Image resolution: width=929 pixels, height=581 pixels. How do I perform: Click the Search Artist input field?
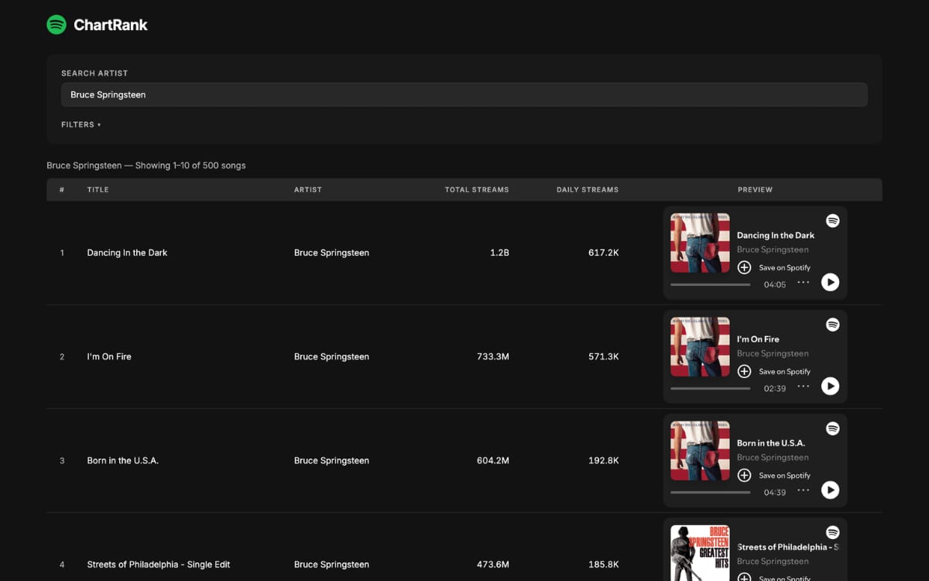coord(464,95)
